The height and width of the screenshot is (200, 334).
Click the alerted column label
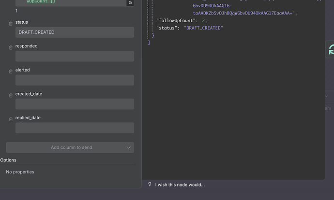pos(23,70)
